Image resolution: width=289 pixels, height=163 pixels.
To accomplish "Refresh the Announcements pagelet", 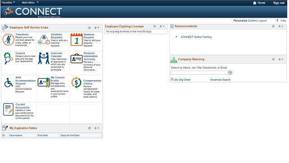I will [x=273, y=26].
